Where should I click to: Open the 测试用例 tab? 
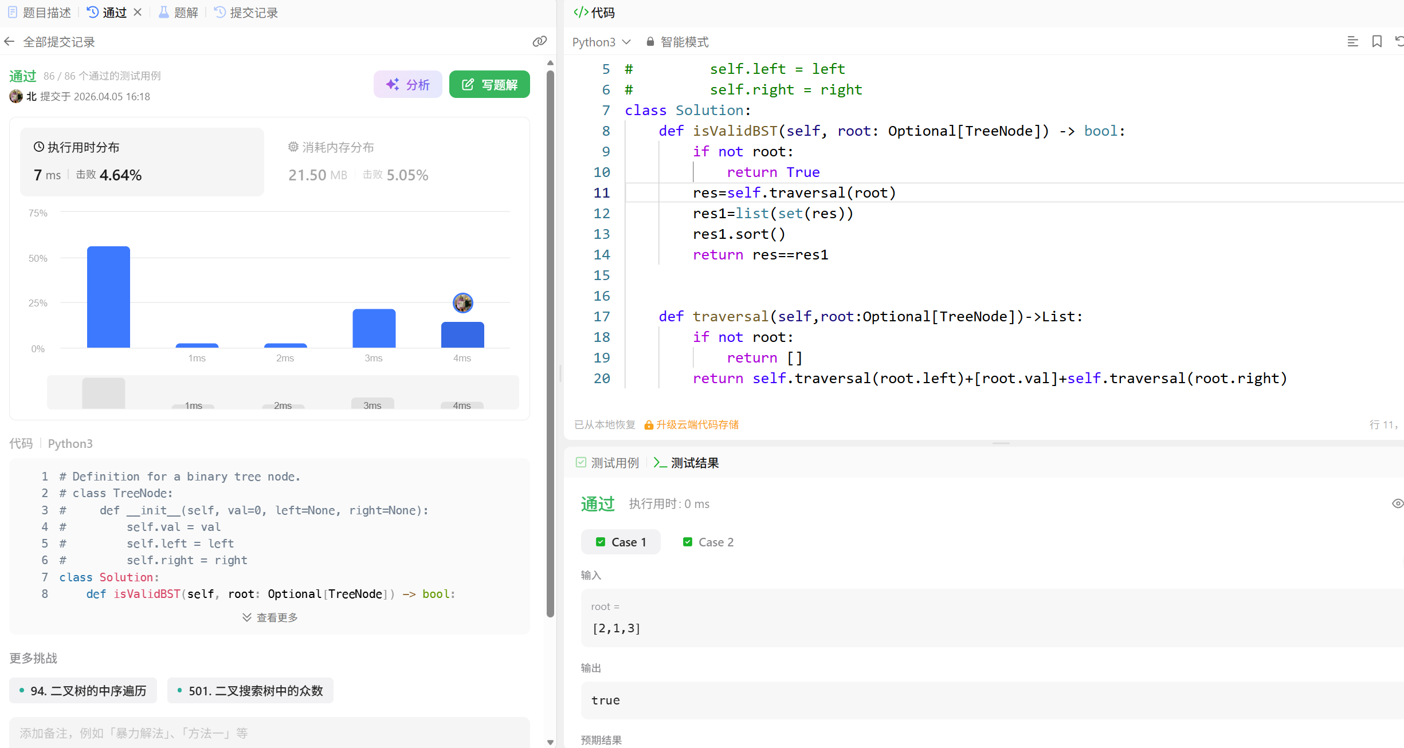click(607, 463)
